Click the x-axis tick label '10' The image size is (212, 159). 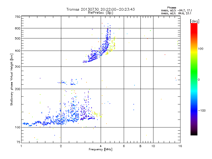point(153,146)
